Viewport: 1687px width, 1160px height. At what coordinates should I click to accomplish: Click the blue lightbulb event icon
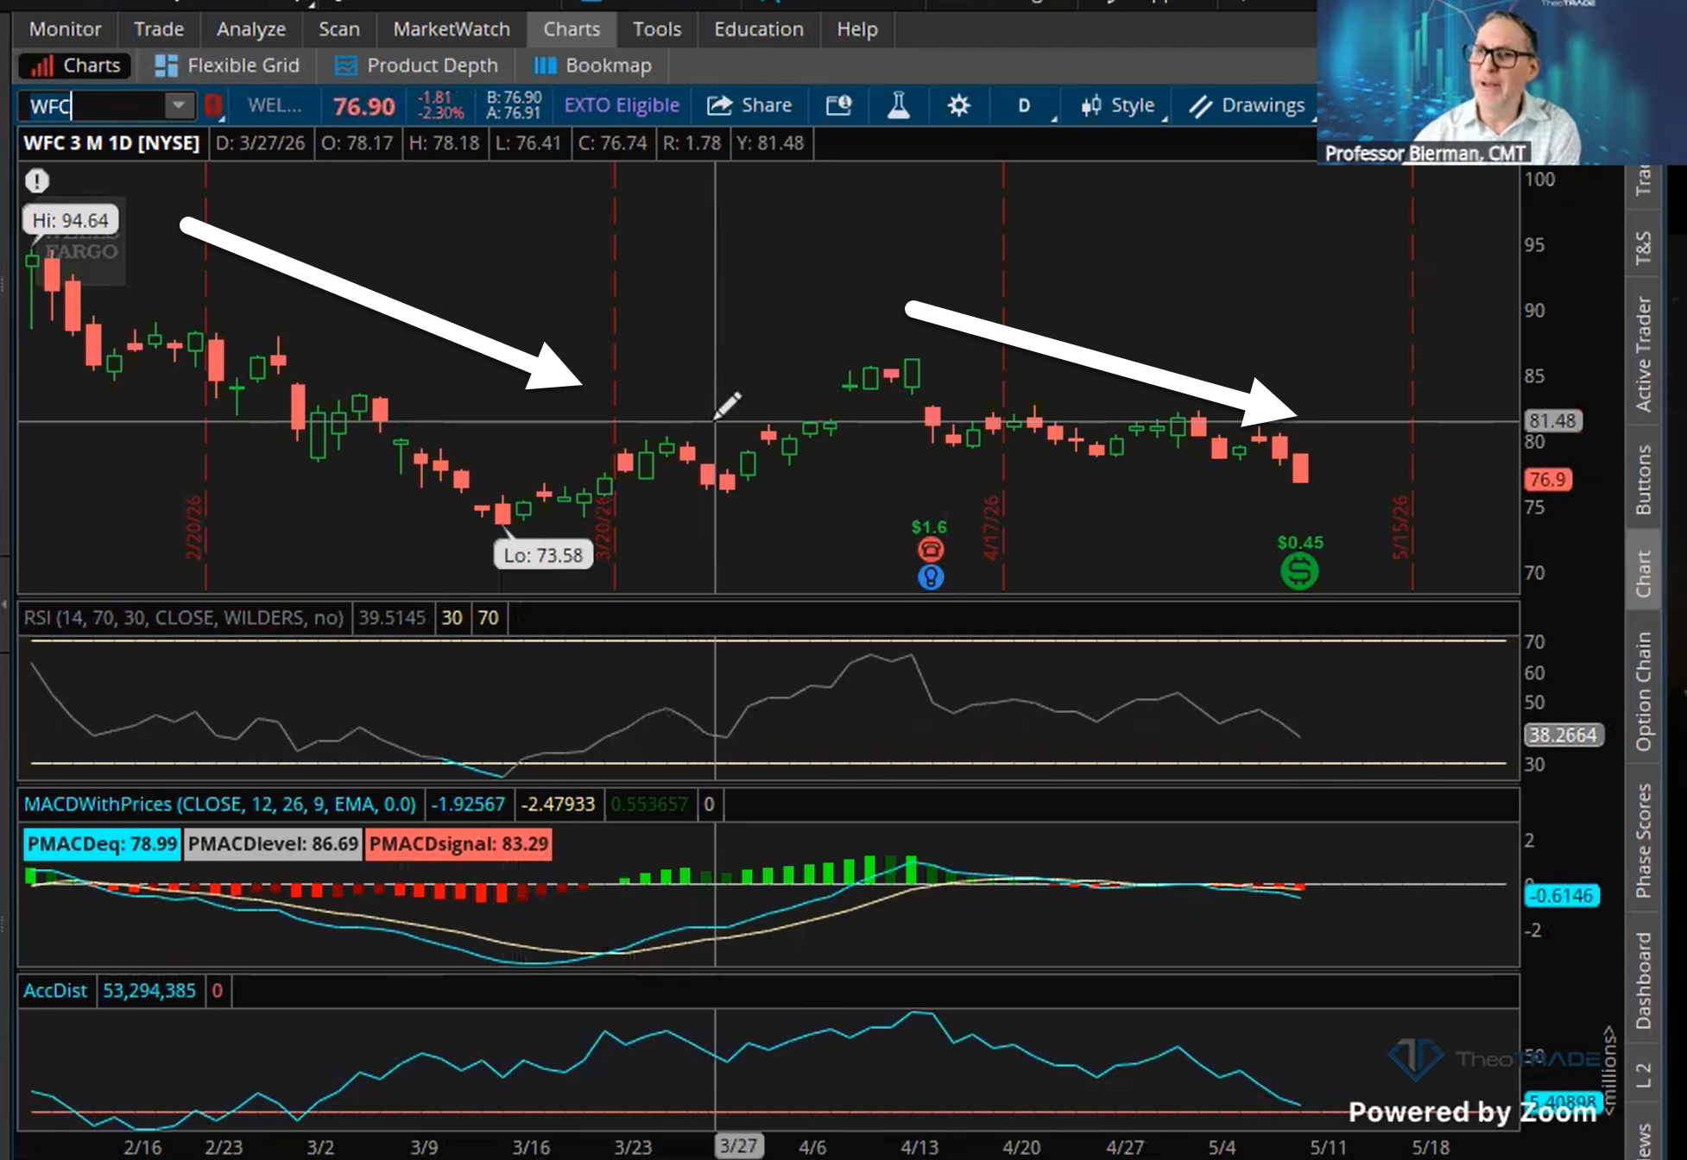click(930, 577)
